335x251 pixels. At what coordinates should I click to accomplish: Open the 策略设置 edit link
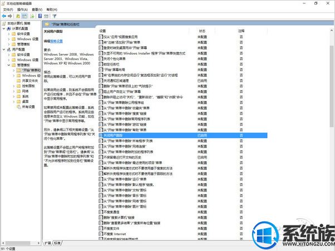(56, 41)
